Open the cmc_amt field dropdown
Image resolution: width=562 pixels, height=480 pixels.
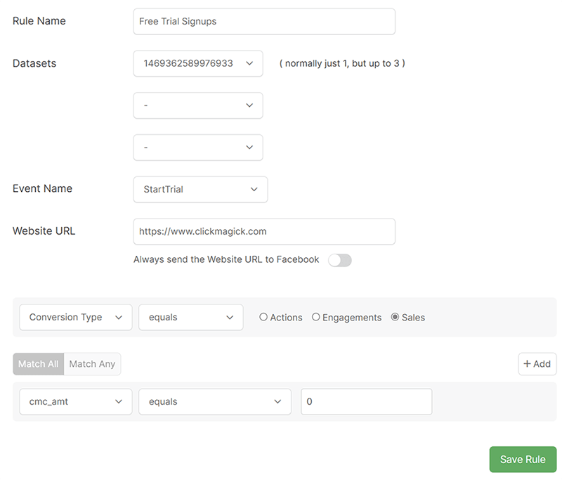75,402
